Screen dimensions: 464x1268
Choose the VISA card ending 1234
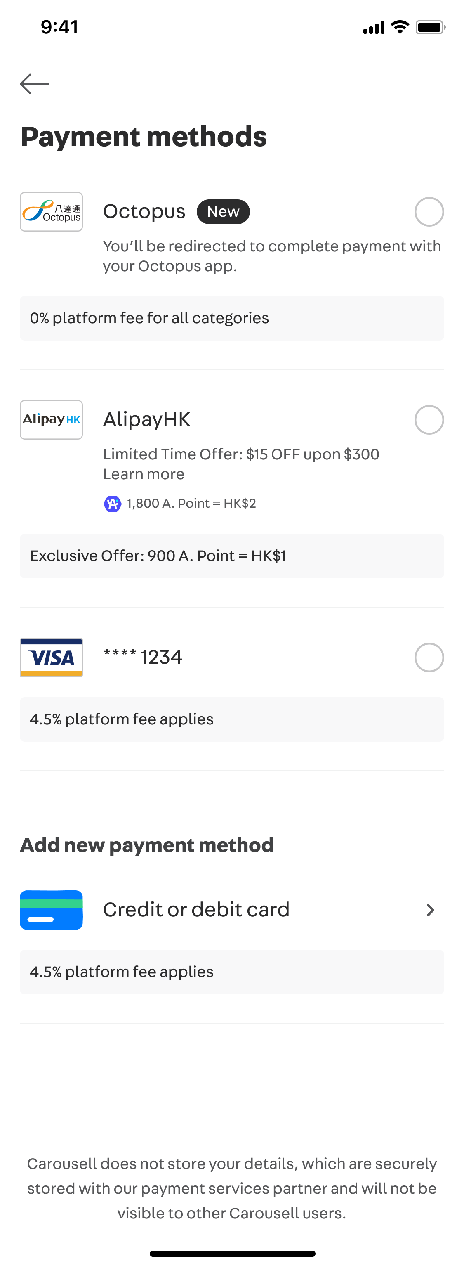(x=429, y=658)
